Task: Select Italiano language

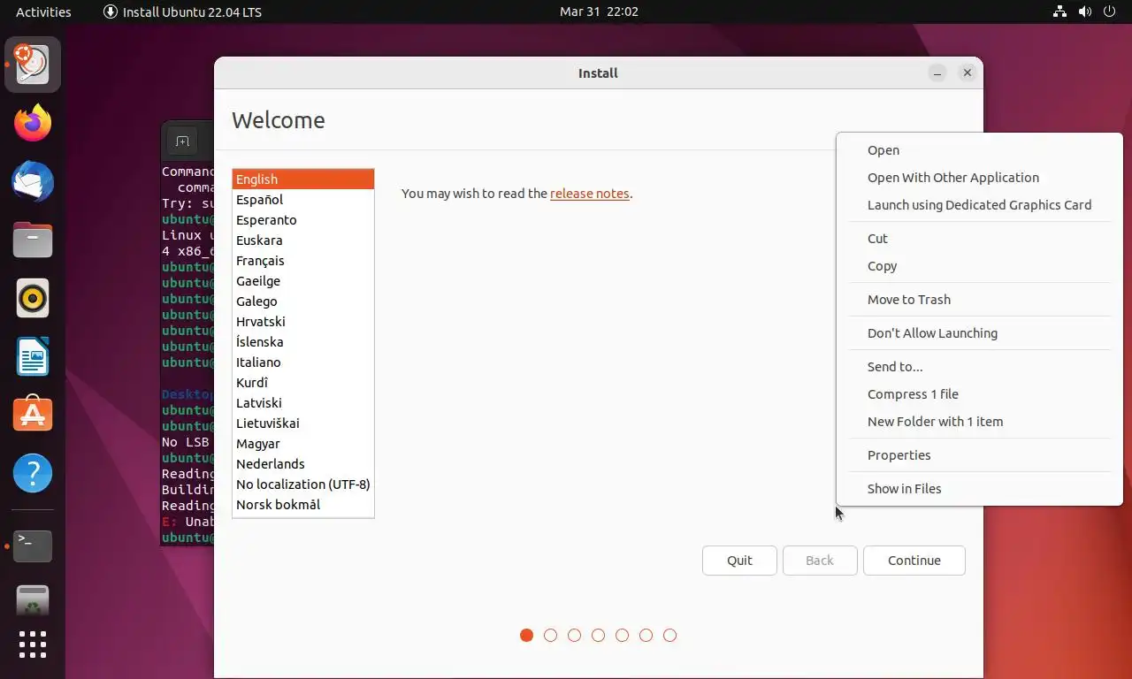Action: (303, 362)
